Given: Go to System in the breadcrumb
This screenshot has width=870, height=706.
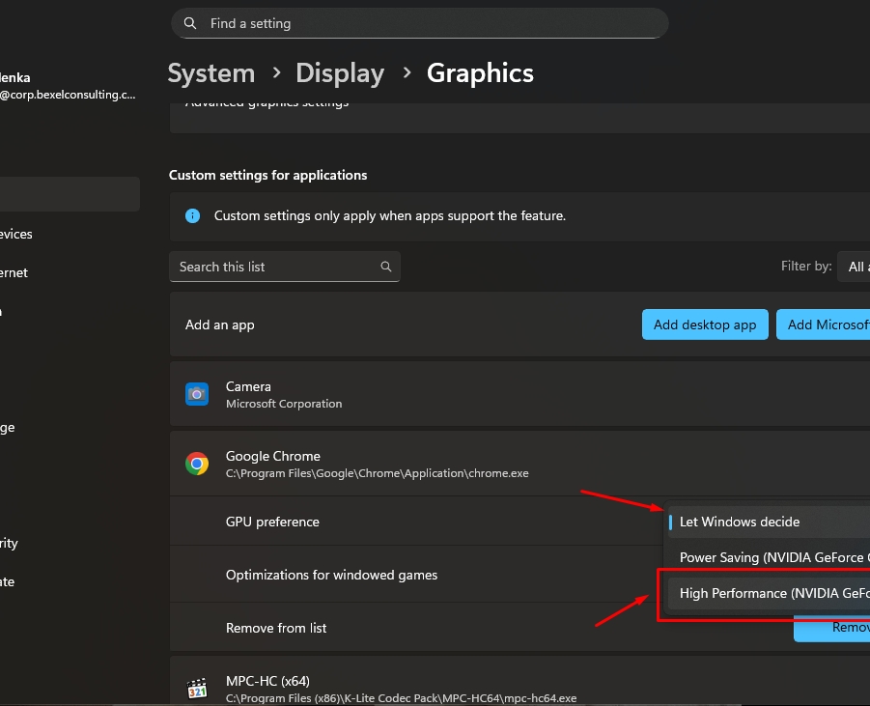Looking at the screenshot, I should 211,73.
